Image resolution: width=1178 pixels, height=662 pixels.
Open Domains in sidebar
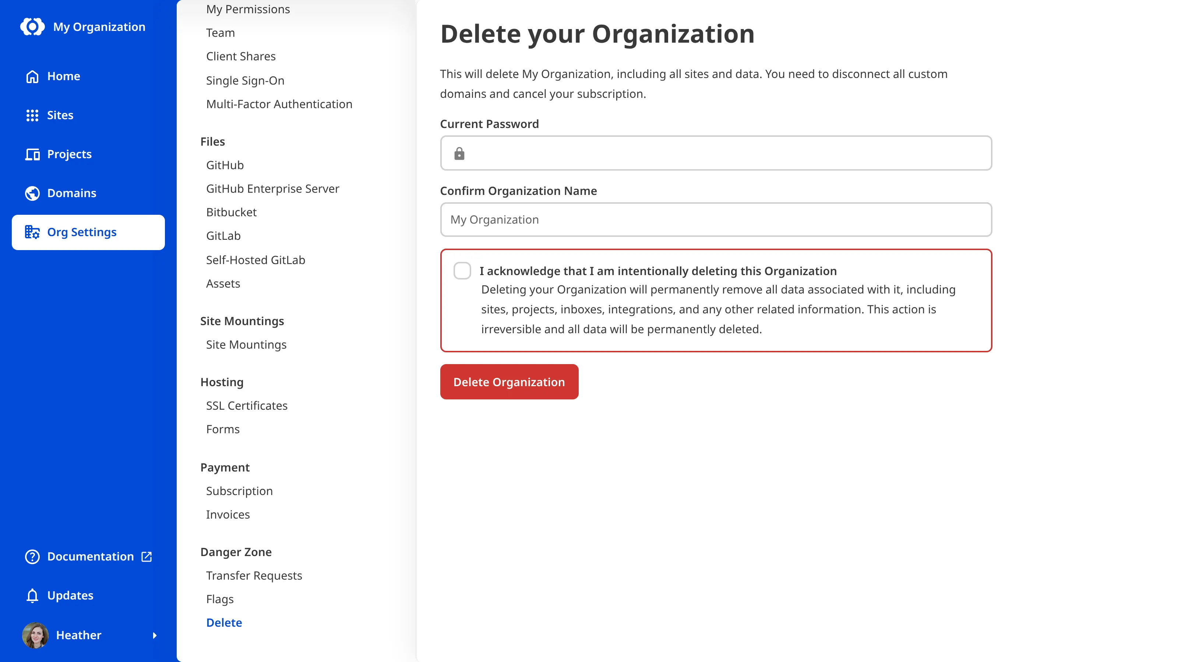click(88, 193)
